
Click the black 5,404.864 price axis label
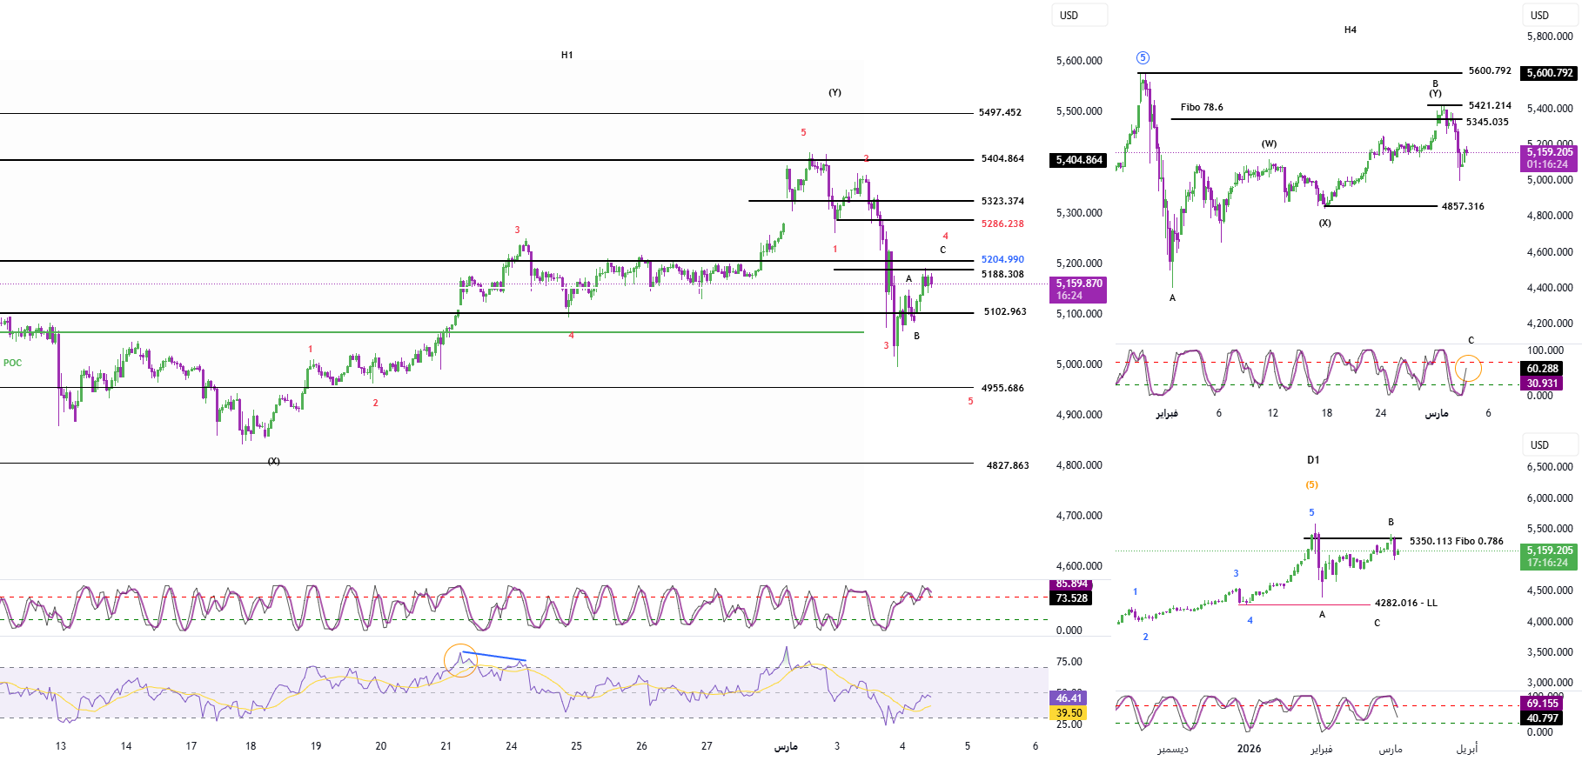point(1079,160)
